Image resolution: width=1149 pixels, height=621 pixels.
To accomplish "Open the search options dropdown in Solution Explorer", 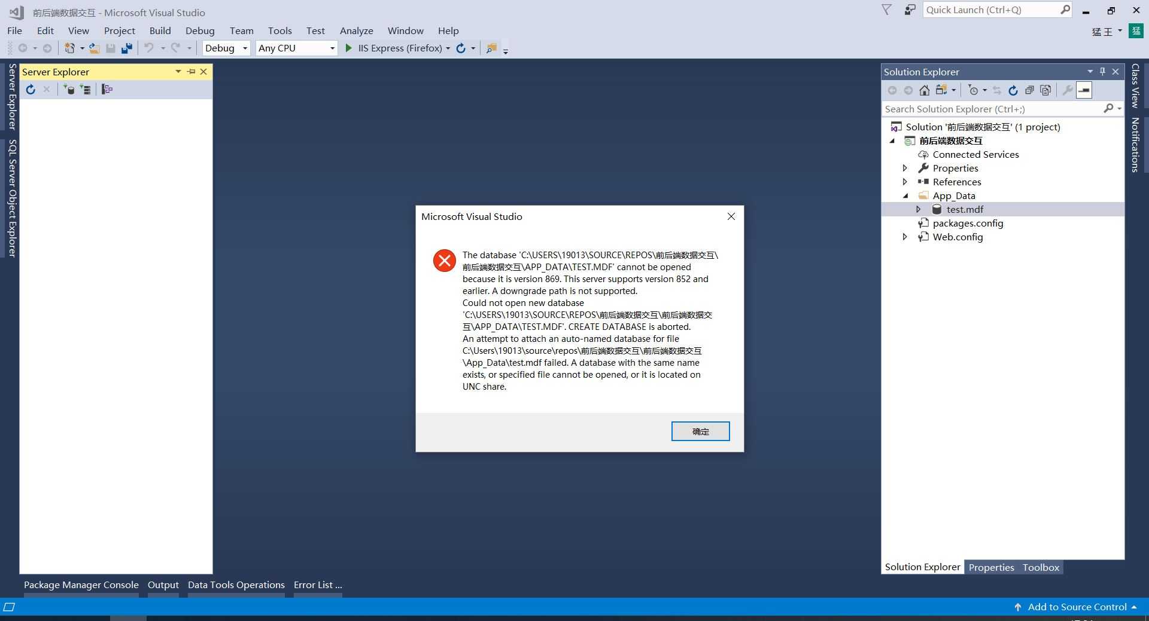I will [x=1119, y=109].
